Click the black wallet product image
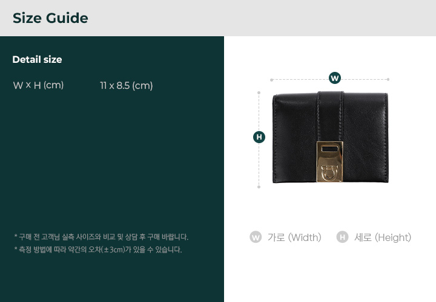436x302 pixels. click(x=331, y=137)
